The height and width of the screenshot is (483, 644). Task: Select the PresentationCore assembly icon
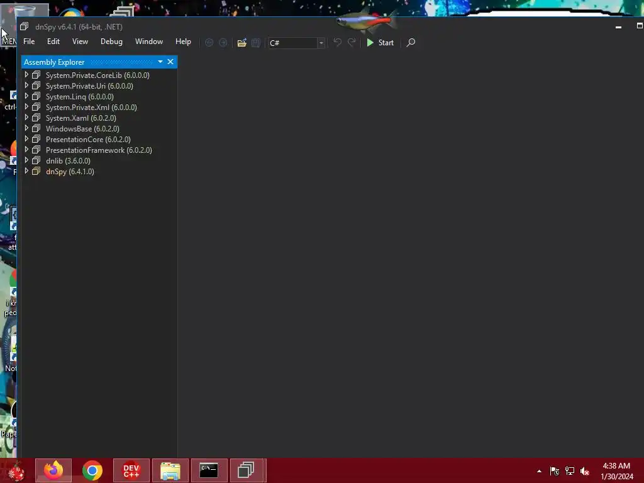pos(36,139)
